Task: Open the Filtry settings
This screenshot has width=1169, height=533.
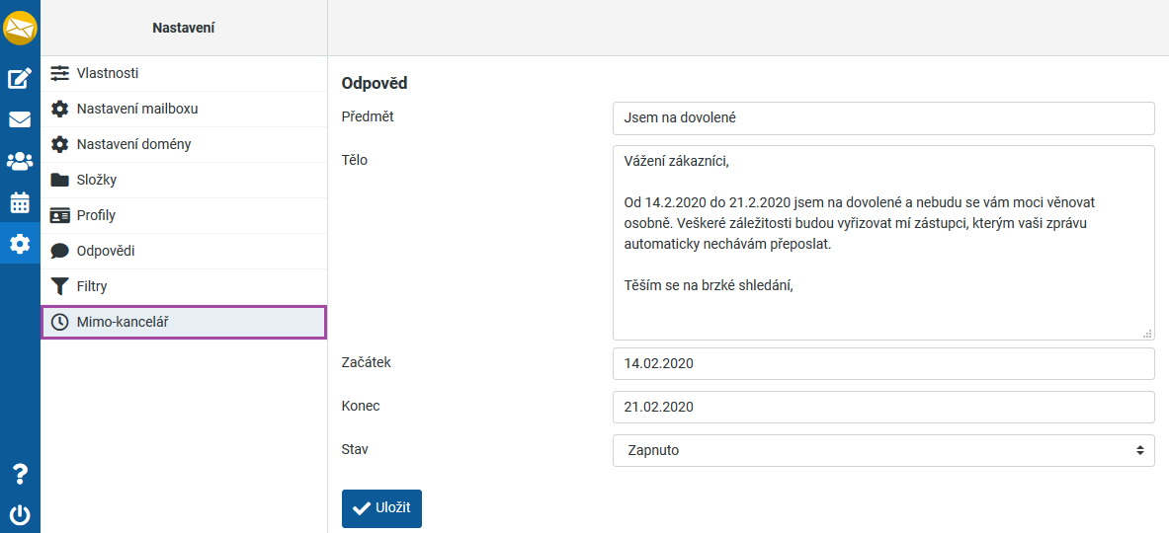Action: pyautogui.click(x=92, y=286)
